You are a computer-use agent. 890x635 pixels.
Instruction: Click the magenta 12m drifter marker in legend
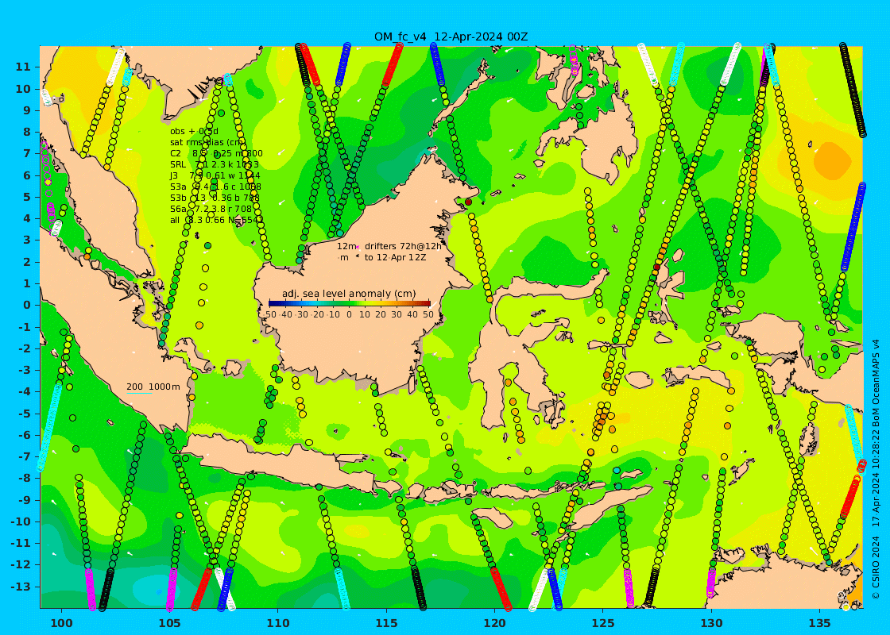click(x=358, y=247)
